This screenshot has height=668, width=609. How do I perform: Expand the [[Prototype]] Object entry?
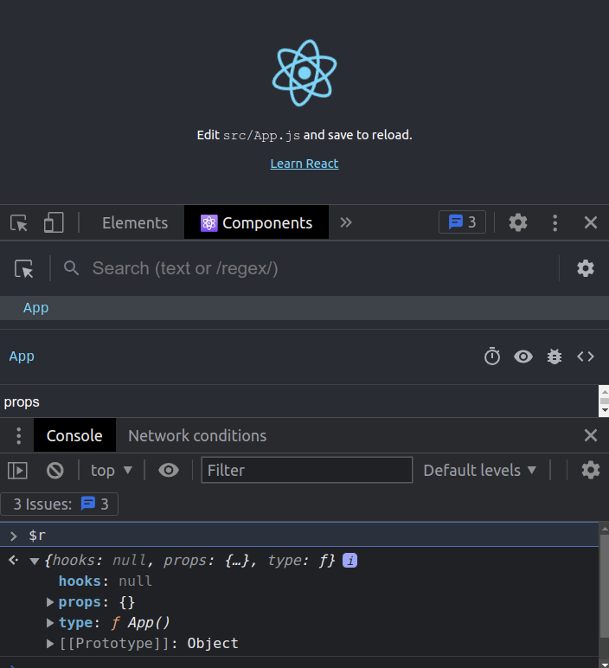tap(50, 643)
